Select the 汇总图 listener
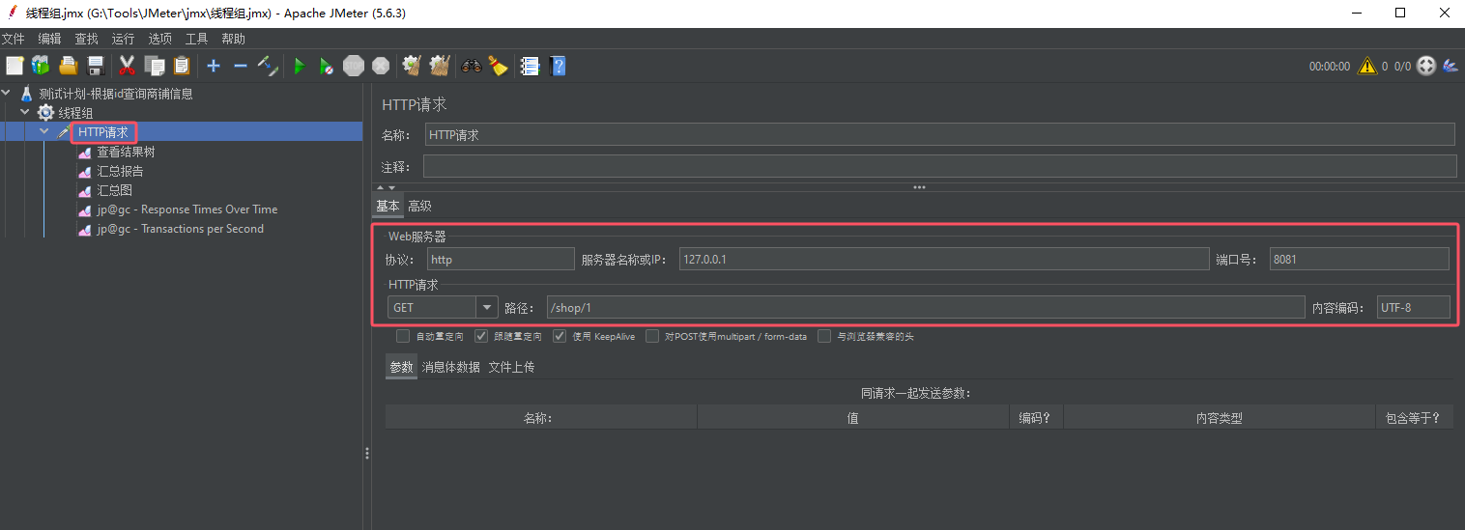1465x530 pixels. 114,190
